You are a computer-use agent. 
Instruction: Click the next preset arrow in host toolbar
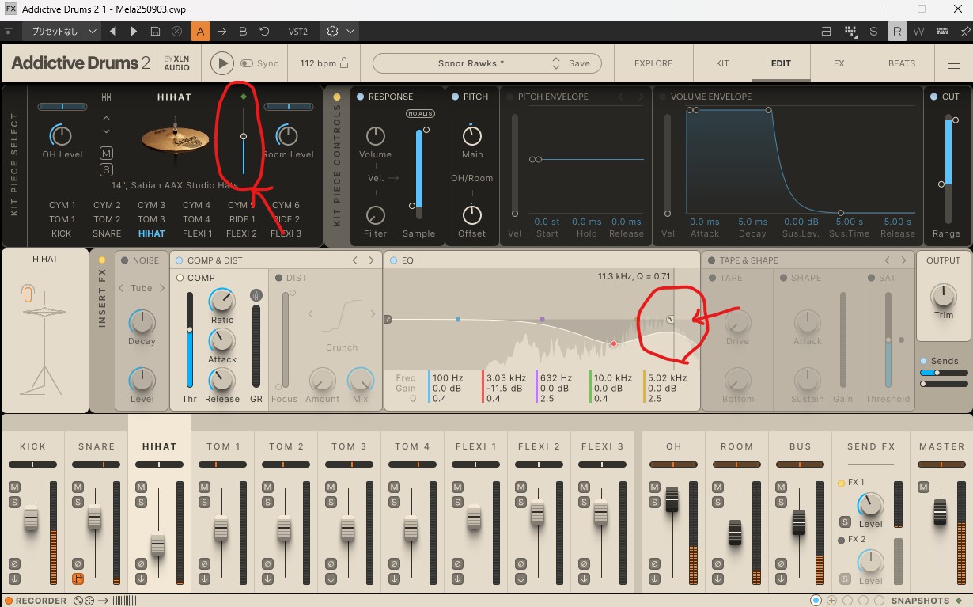134,32
